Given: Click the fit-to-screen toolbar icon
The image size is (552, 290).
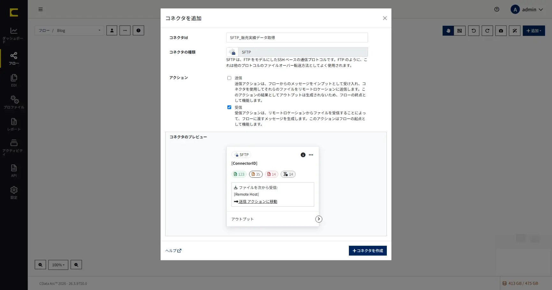Looking at the screenshot, I should click(460, 31).
